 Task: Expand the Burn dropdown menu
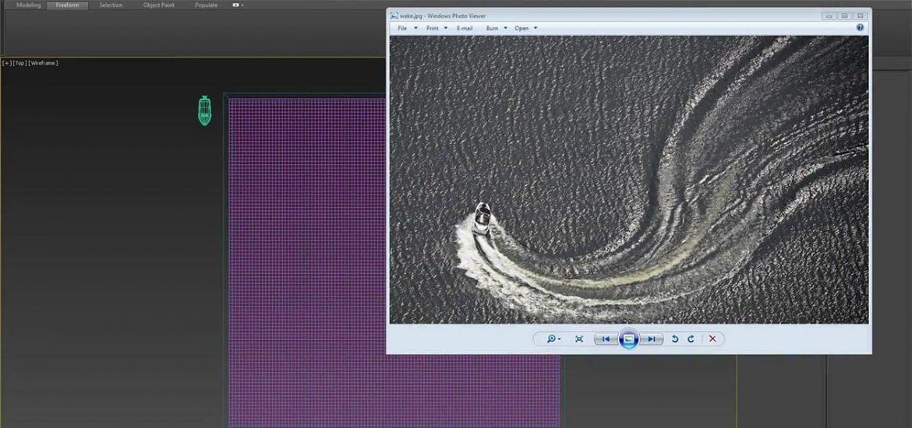click(496, 28)
